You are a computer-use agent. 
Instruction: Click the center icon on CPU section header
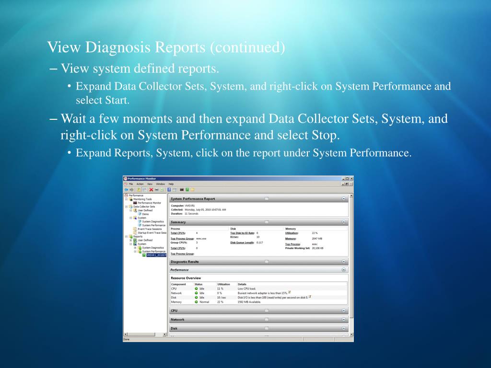(x=267, y=310)
